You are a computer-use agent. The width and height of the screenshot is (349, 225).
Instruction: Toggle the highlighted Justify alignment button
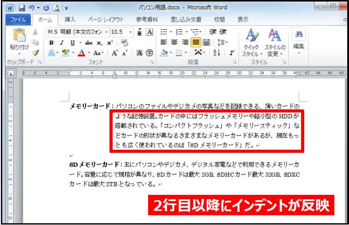196,43
